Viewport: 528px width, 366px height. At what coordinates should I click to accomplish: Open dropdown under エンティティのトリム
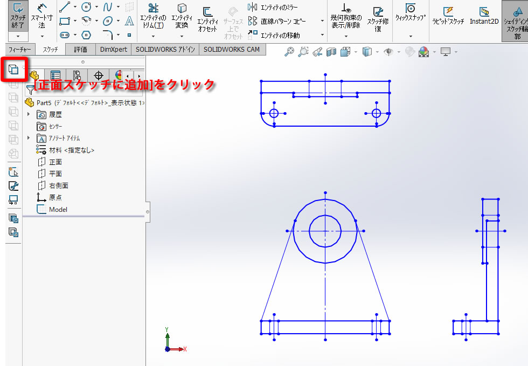(x=153, y=36)
